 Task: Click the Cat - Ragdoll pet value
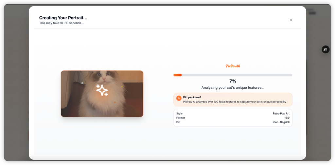click(281, 122)
